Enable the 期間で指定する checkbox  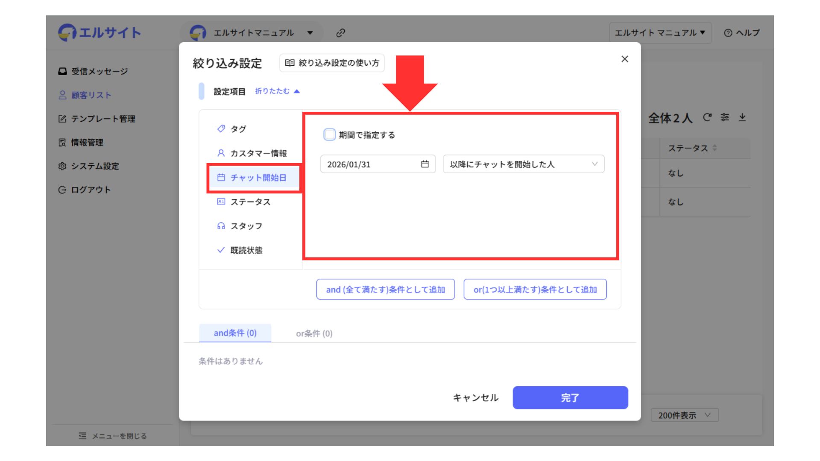[329, 135]
